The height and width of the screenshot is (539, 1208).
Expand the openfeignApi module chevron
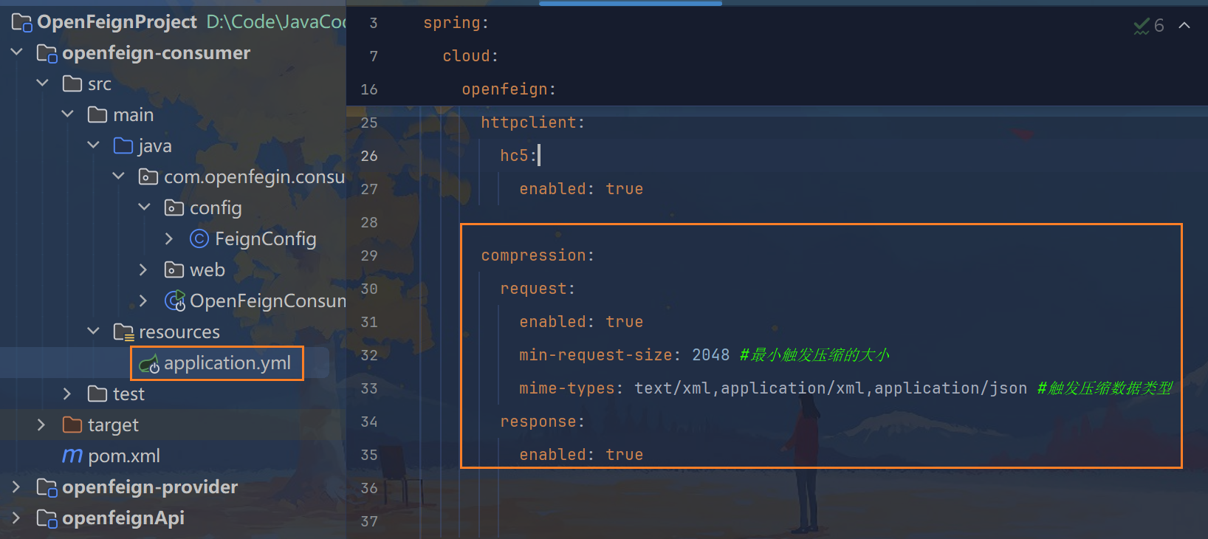pyautogui.click(x=17, y=518)
